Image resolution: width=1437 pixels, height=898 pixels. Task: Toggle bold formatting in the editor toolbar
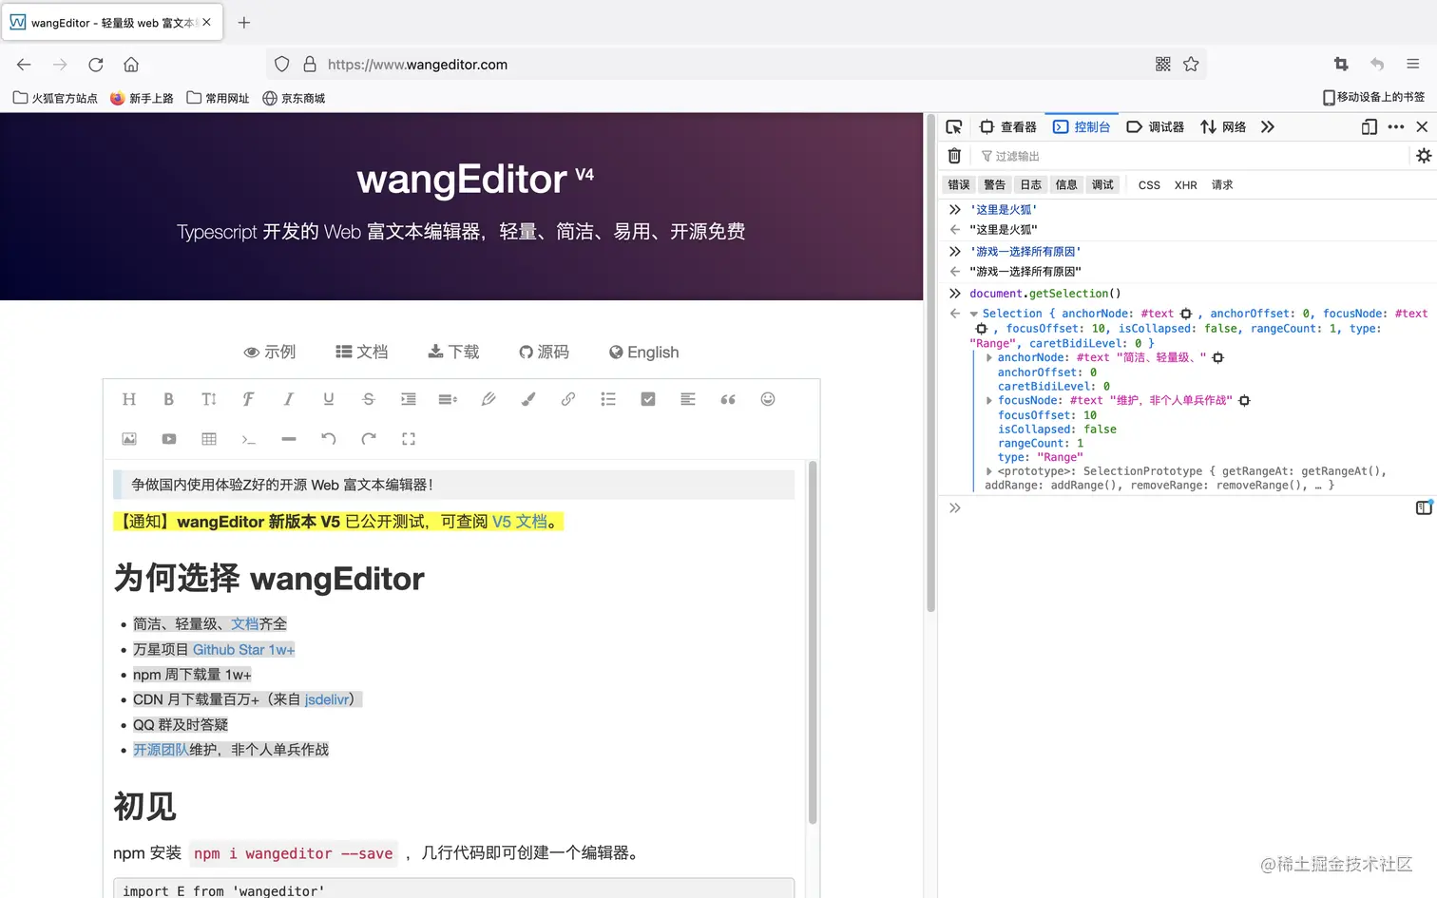168,399
